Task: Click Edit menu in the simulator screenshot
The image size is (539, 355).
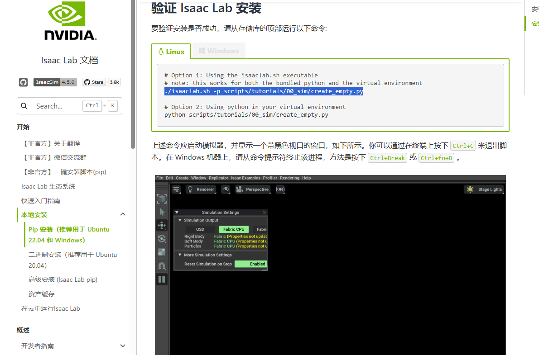Action: point(169,178)
